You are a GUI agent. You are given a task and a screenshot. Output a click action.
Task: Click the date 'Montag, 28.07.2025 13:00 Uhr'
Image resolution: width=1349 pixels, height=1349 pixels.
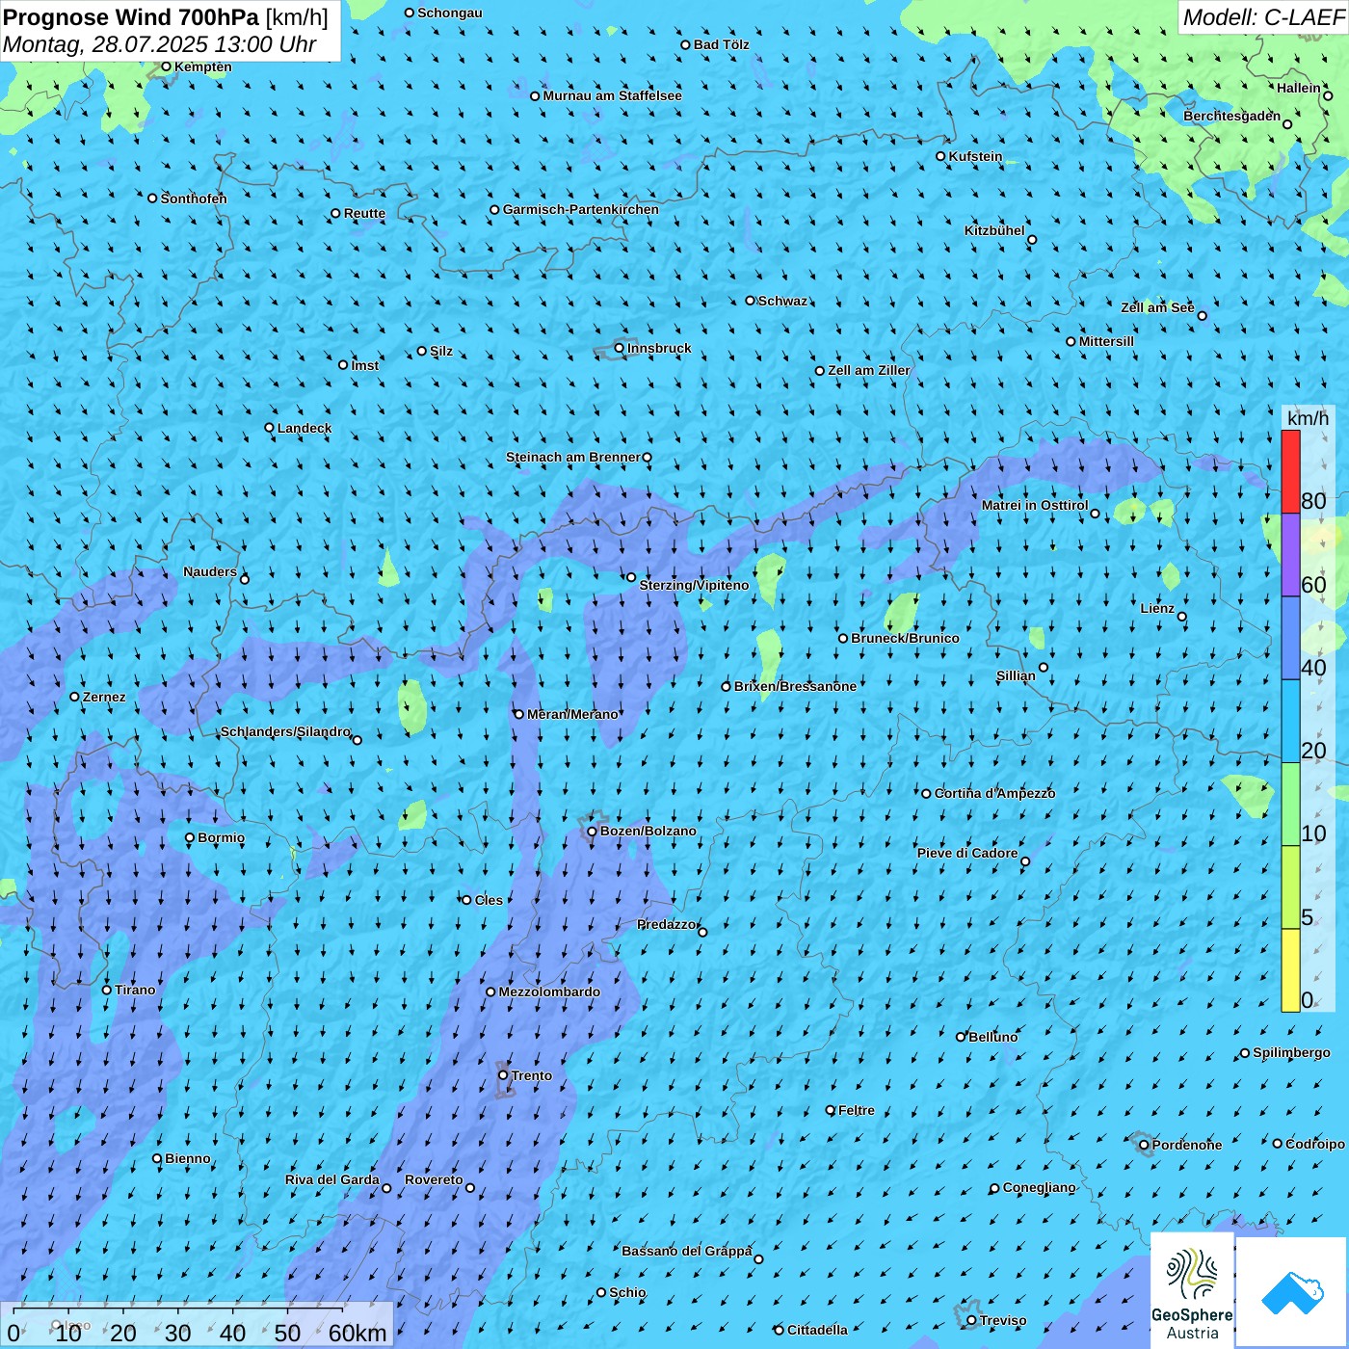tap(159, 44)
